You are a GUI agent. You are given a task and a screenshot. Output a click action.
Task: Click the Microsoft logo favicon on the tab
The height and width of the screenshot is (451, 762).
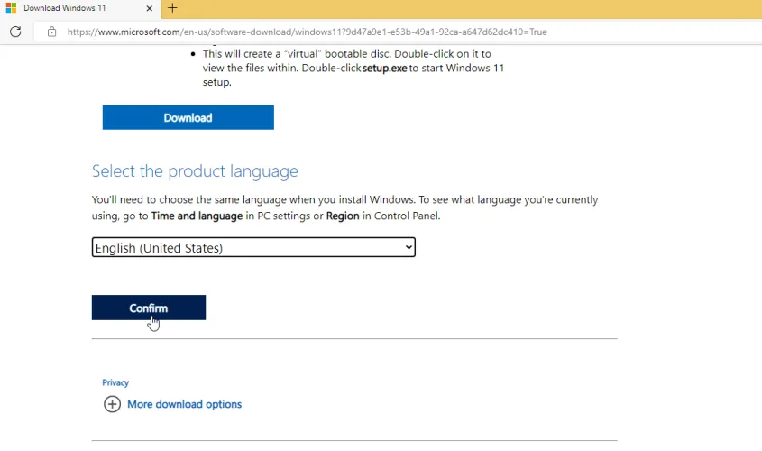[x=11, y=8]
